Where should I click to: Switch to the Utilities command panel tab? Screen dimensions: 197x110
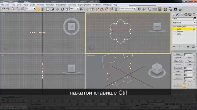(194, 14)
